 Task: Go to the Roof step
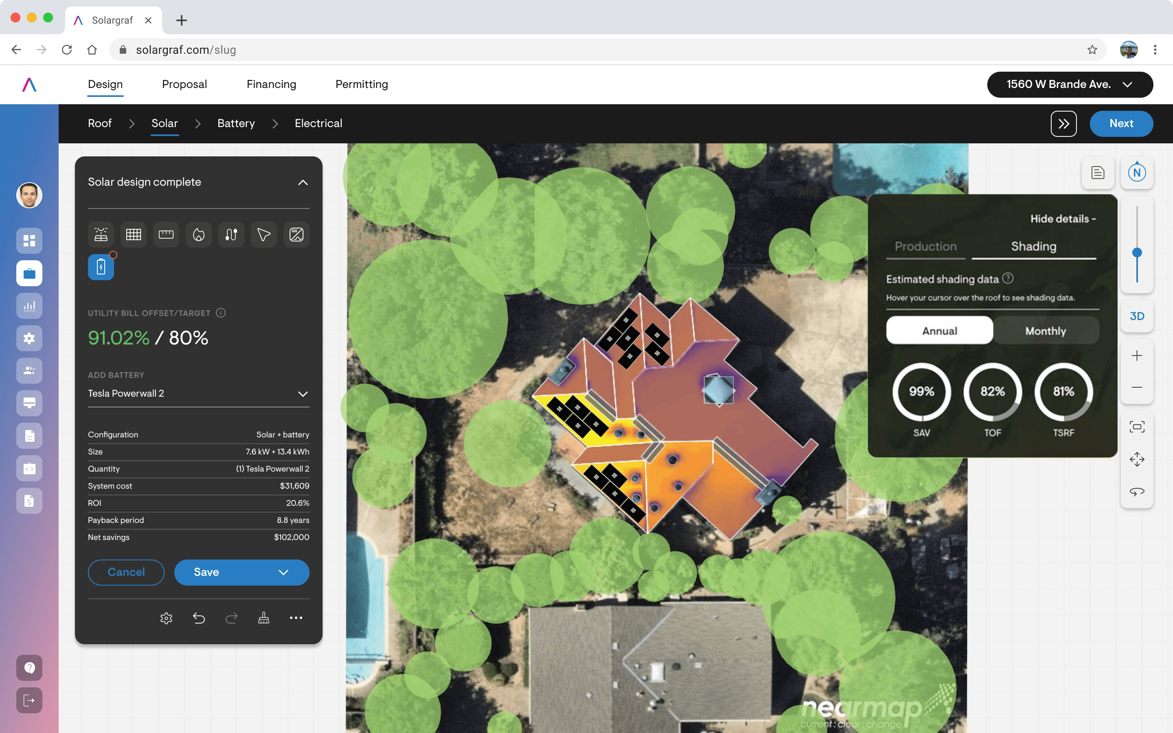[100, 123]
